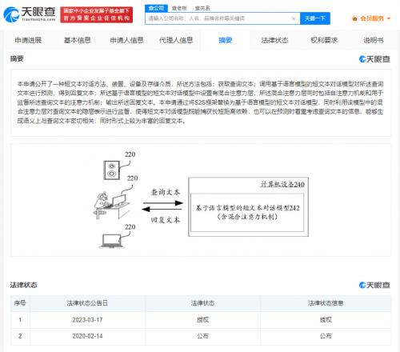Click Tianyancha watermark beside 法律状态 heading
The width and height of the screenshot is (400, 352).
(x=374, y=285)
